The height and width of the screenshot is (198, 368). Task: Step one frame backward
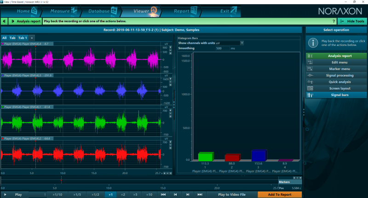point(175,194)
